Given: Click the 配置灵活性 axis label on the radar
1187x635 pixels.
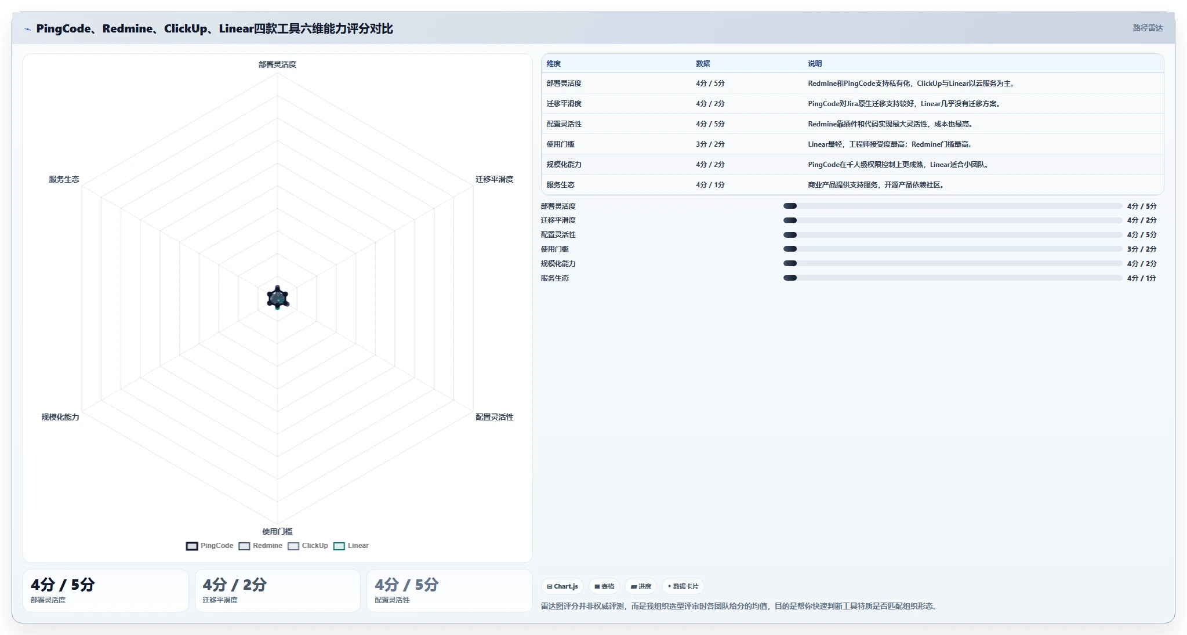Looking at the screenshot, I should pos(494,417).
